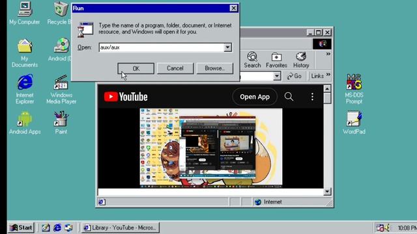Click the Outlook Express quick launch icon
This screenshot has width=417, height=234.
(68, 227)
